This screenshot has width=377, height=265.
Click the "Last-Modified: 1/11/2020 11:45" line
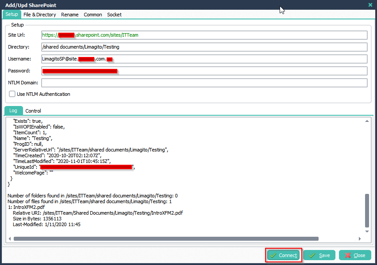tap(46, 224)
